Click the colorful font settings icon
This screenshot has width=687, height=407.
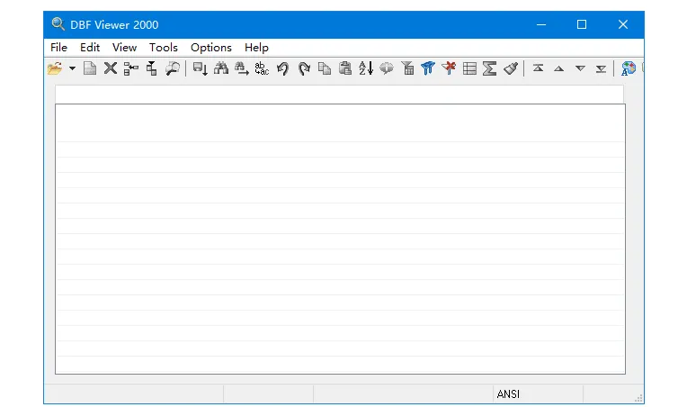point(629,68)
